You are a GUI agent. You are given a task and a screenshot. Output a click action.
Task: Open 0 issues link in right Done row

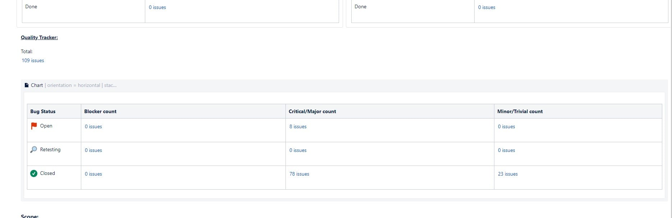(x=487, y=7)
